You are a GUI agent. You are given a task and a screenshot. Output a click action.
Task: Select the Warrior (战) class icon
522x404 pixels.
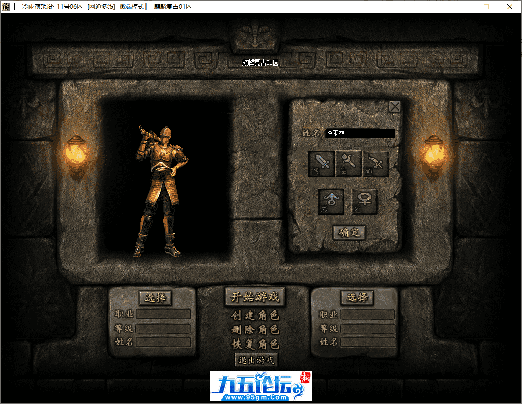pos(321,164)
